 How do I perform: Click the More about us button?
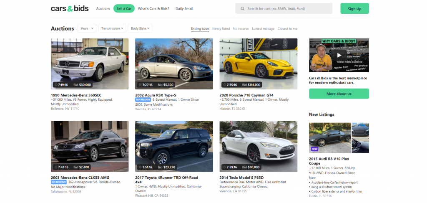339,94
